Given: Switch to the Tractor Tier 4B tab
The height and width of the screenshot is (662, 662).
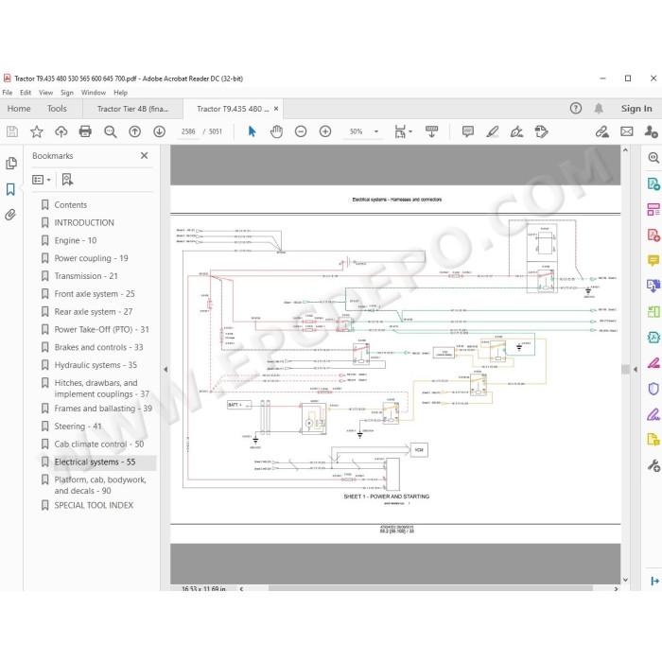Looking at the screenshot, I should (x=132, y=109).
